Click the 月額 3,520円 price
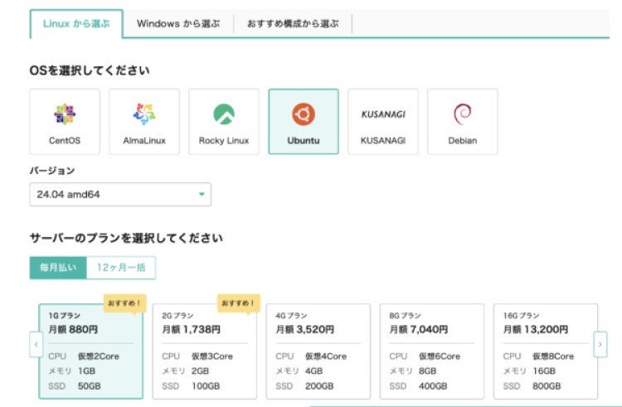The width and height of the screenshot is (622, 407). click(x=305, y=329)
